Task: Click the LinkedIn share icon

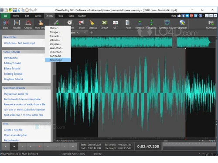Action: coord(196,16)
